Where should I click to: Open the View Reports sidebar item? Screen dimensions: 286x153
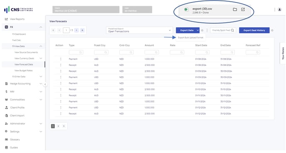(x=17, y=19)
